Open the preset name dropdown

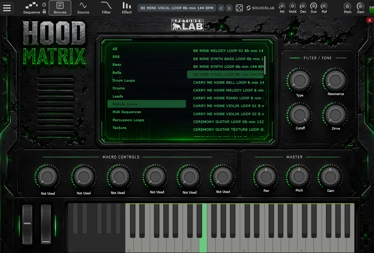click(x=177, y=8)
